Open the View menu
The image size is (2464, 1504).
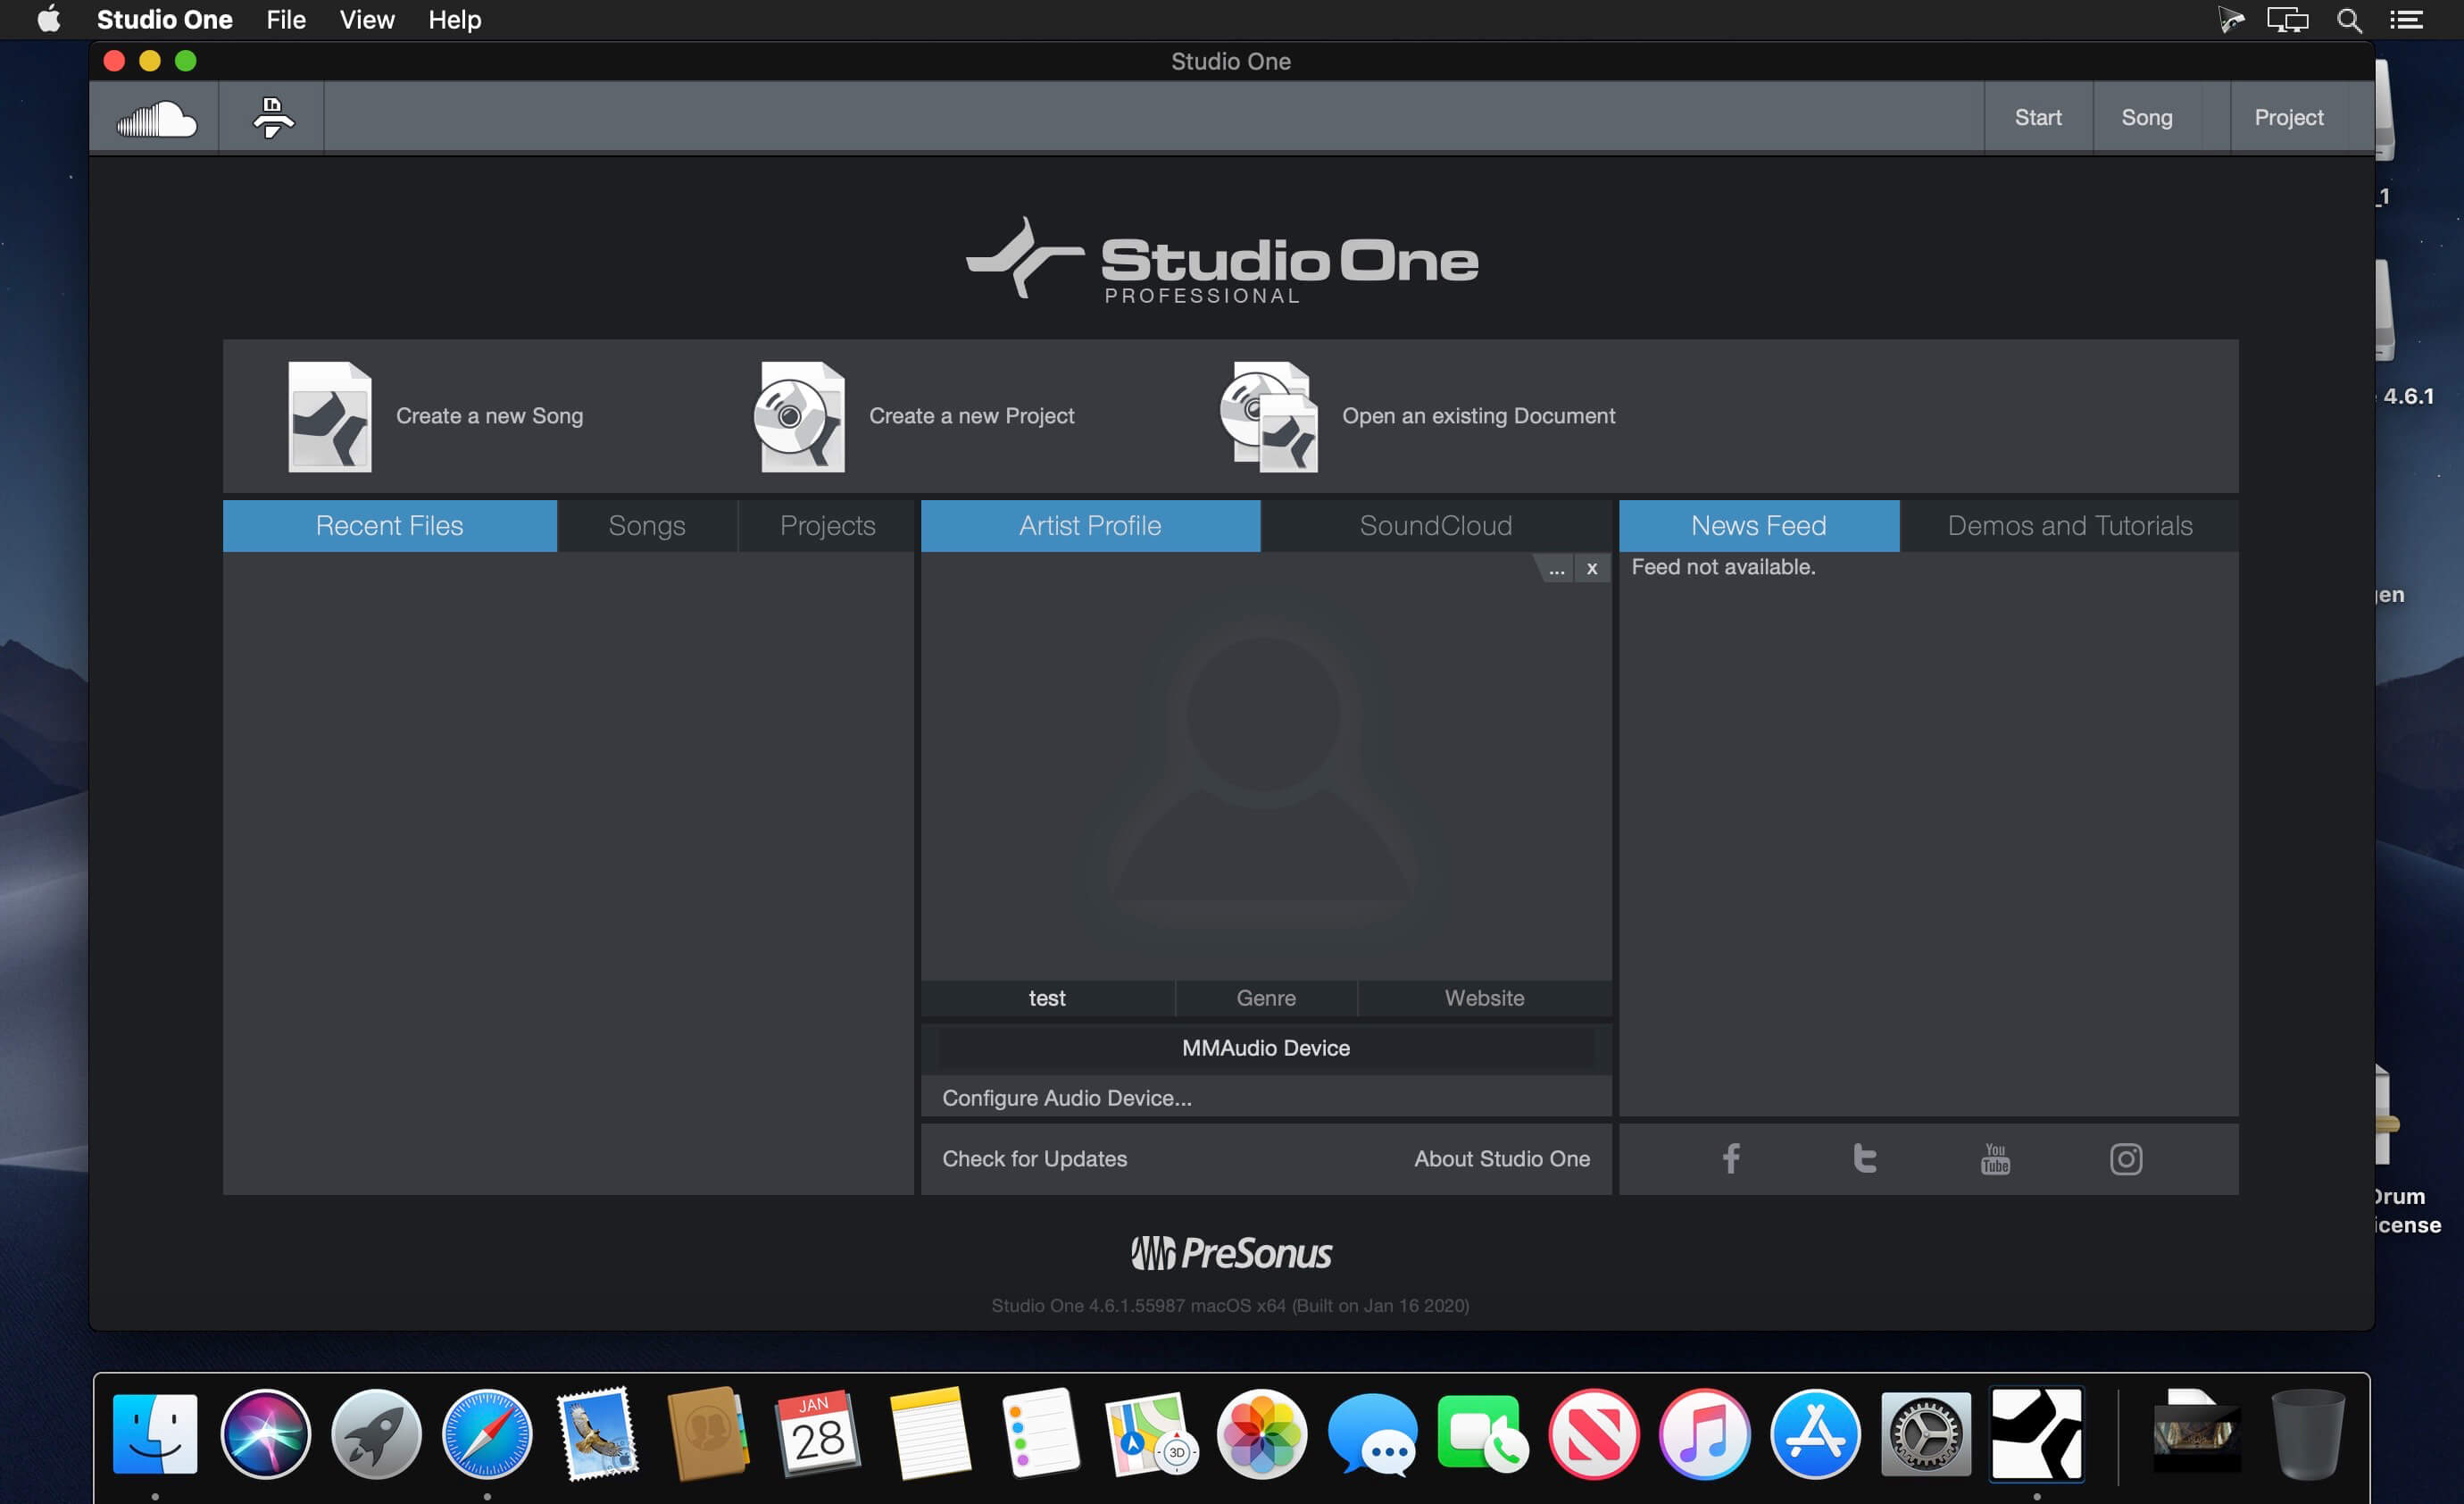click(x=367, y=20)
